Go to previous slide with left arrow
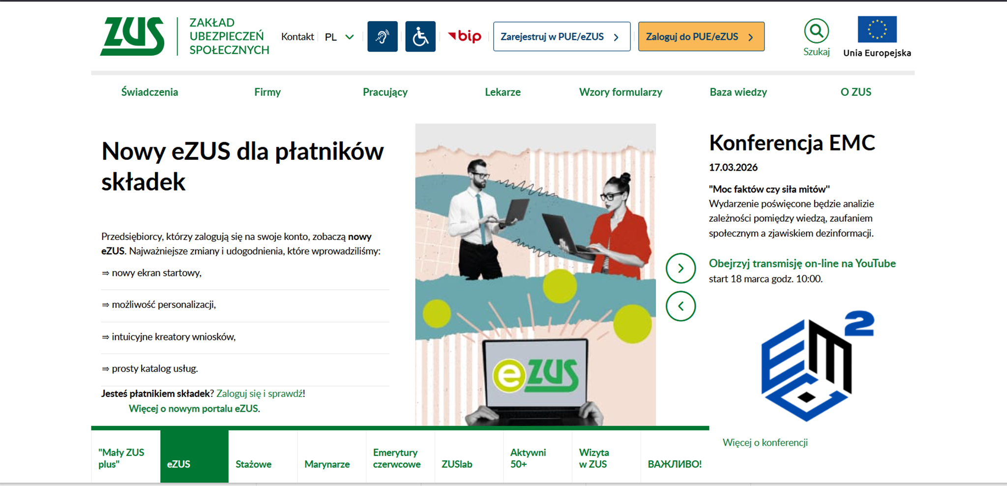 pos(681,306)
